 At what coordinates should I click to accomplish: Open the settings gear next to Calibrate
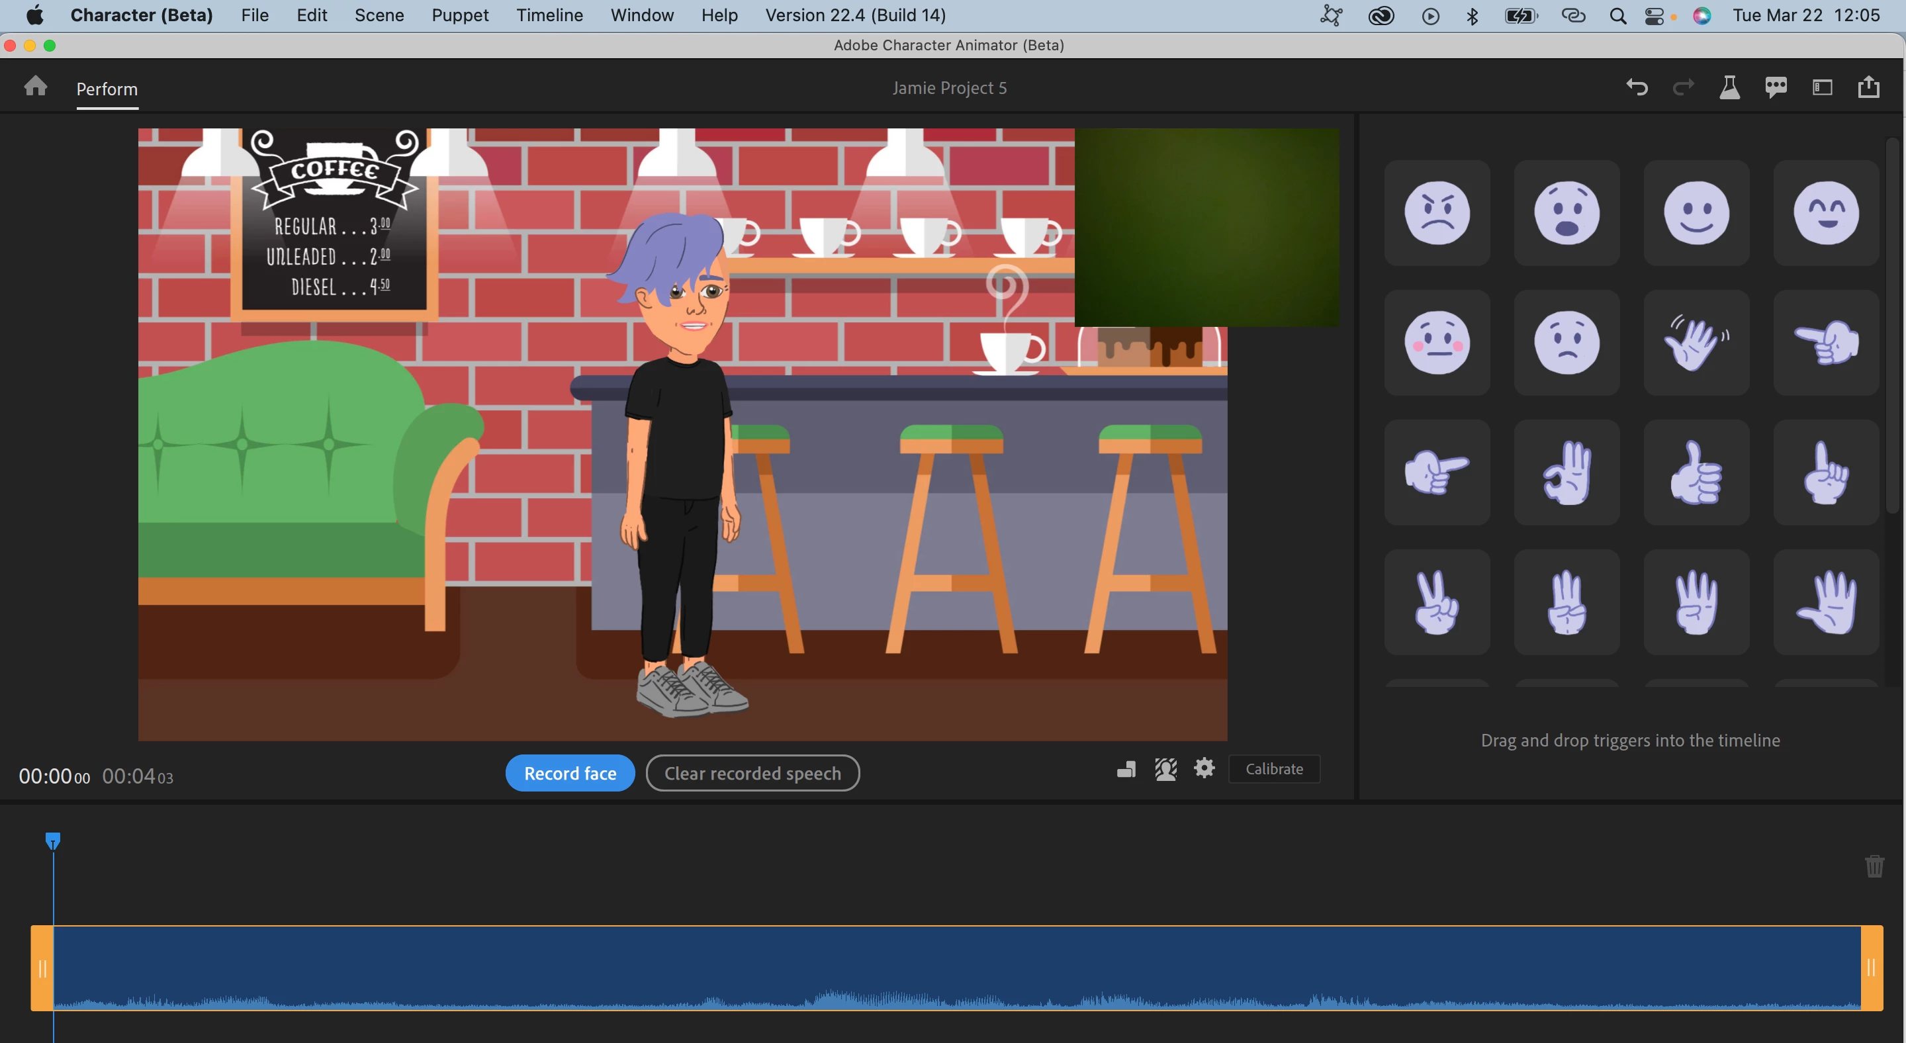pyautogui.click(x=1204, y=768)
